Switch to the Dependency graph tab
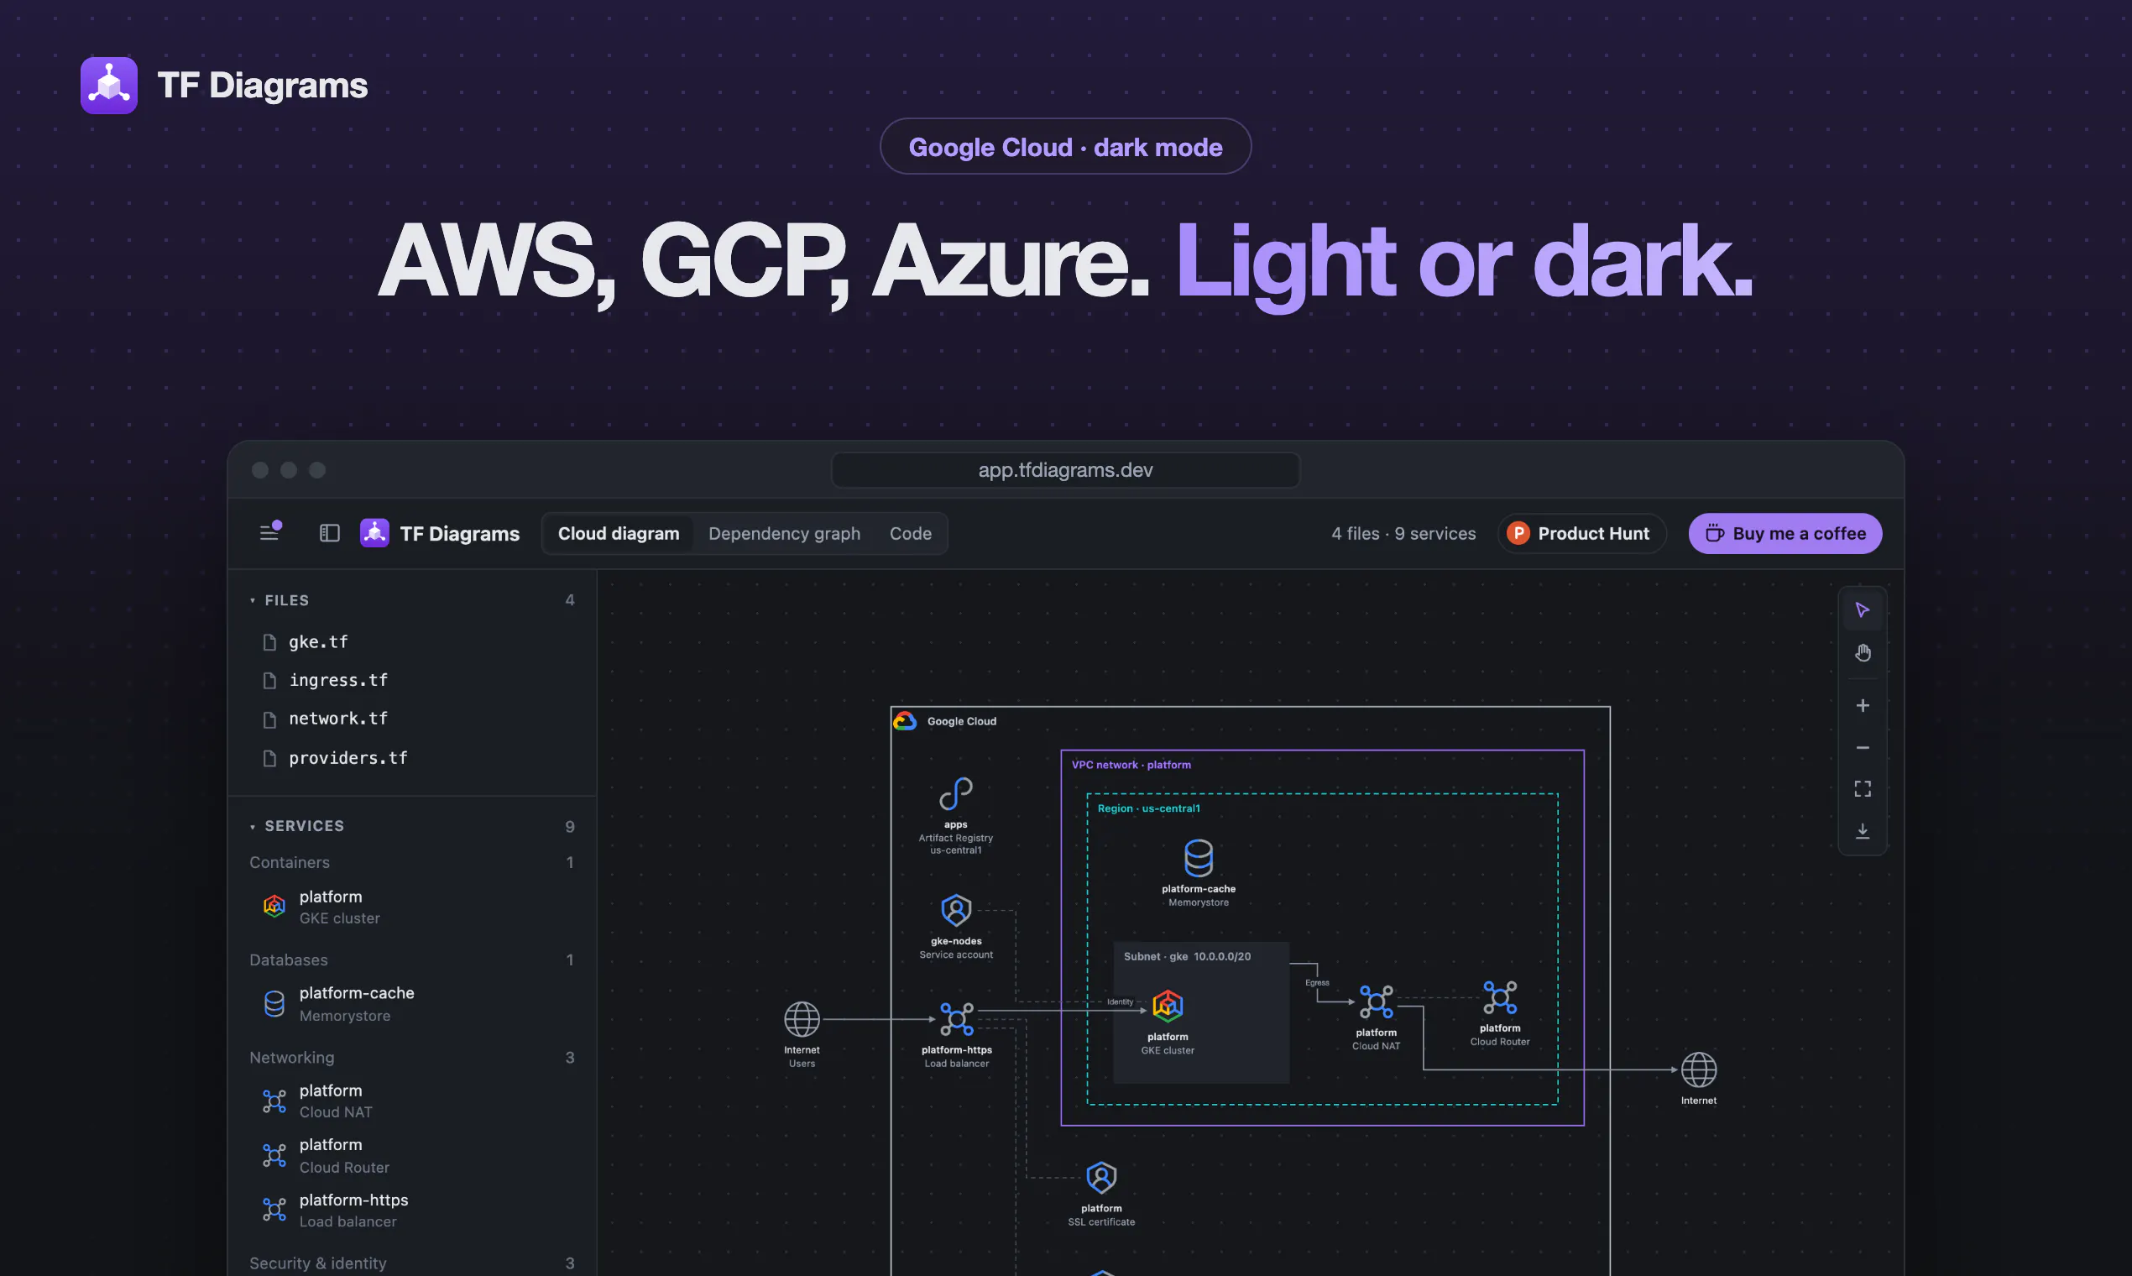Screen dimensions: 2132x1276 784,534
